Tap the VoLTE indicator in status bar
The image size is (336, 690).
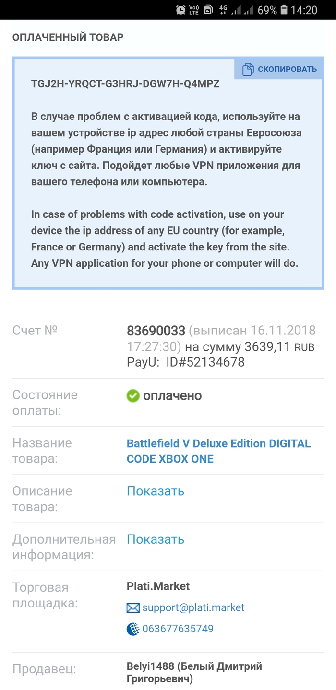tap(194, 10)
